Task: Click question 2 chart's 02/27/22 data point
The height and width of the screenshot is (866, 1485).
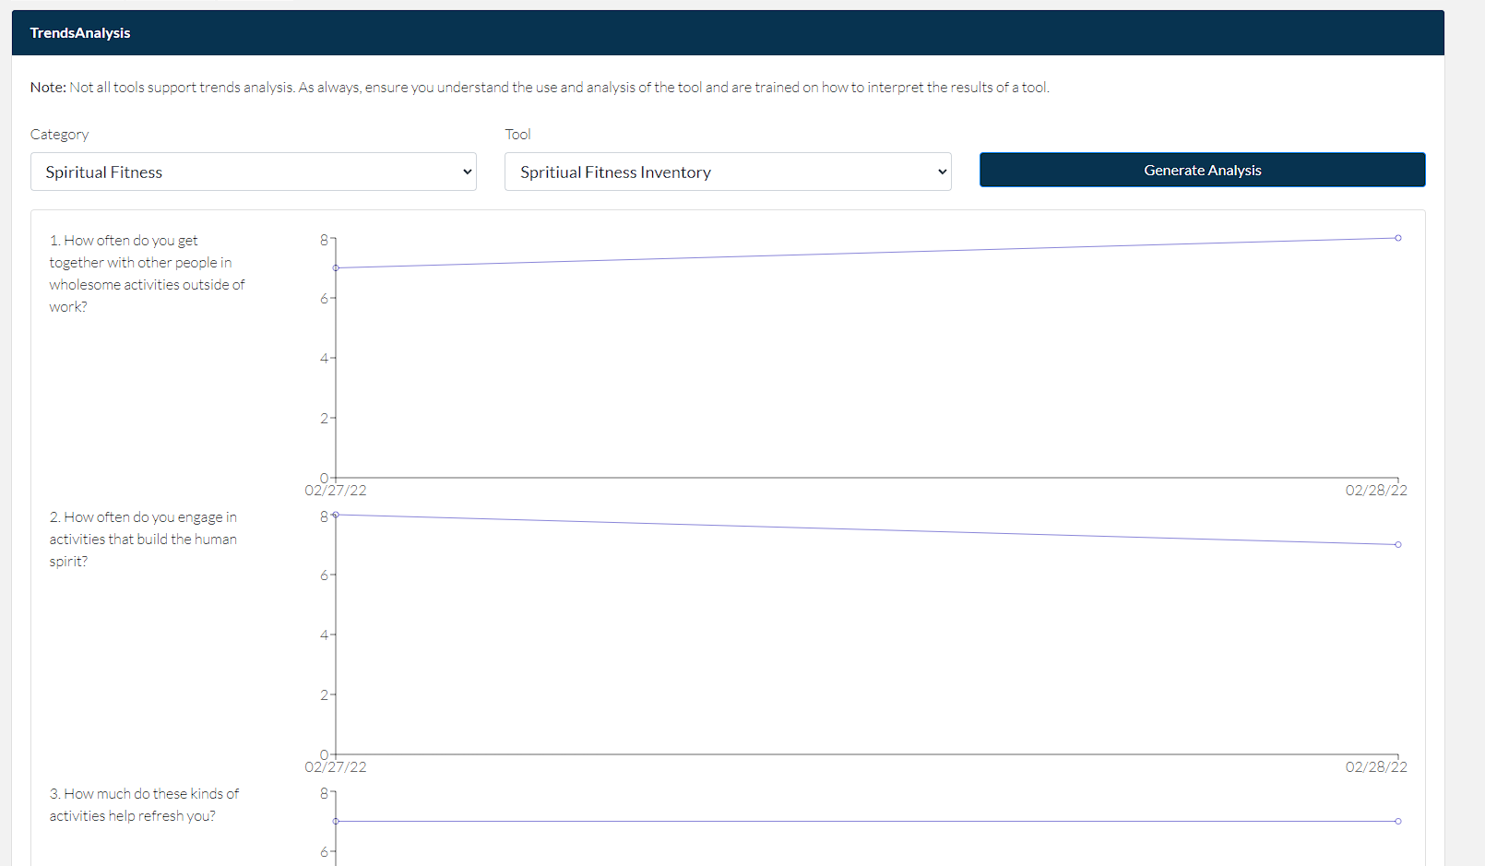Action: point(336,515)
